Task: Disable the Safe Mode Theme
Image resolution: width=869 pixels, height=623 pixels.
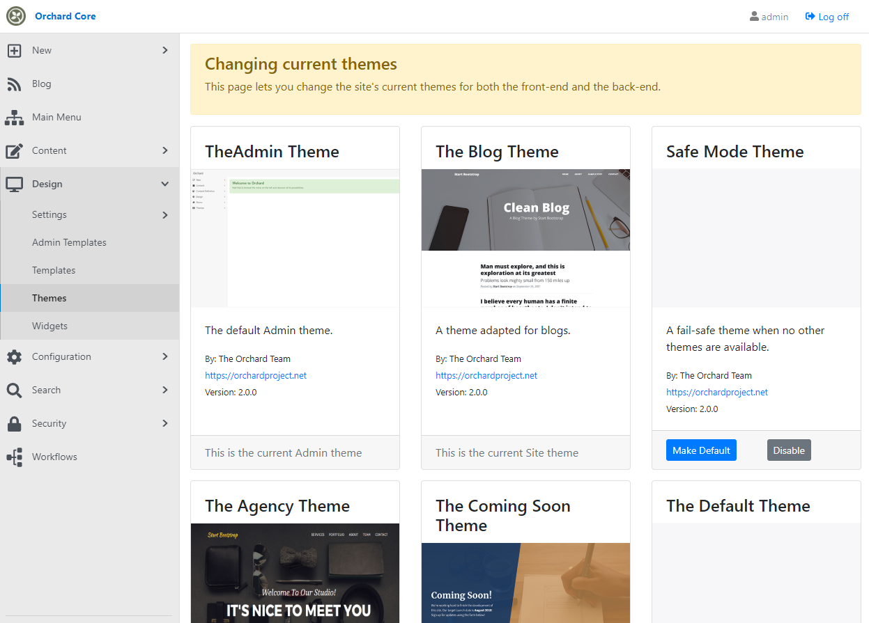Action: pyautogui.click(x=789, y=450)
